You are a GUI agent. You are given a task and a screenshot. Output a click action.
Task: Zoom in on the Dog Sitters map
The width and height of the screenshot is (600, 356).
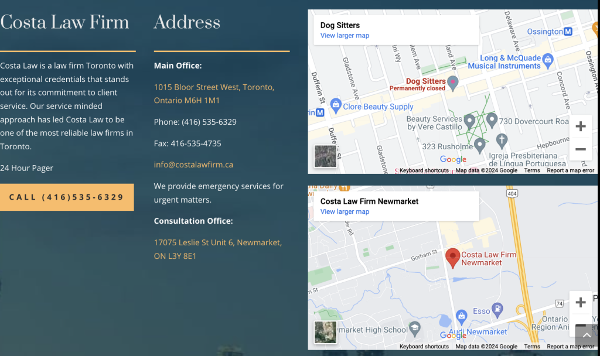click(580, 126)
